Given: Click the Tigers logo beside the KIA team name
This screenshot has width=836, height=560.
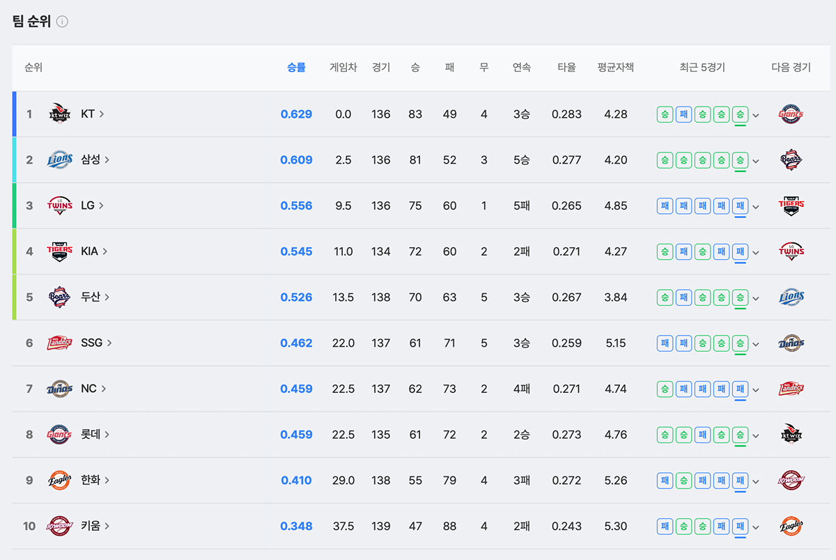Looking at the screenshot, I should pyautogui.click(x=60, y=251).
